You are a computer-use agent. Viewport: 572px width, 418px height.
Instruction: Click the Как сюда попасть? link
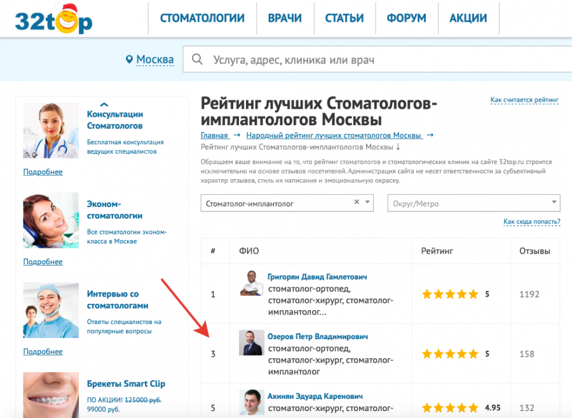click(531, 222)
